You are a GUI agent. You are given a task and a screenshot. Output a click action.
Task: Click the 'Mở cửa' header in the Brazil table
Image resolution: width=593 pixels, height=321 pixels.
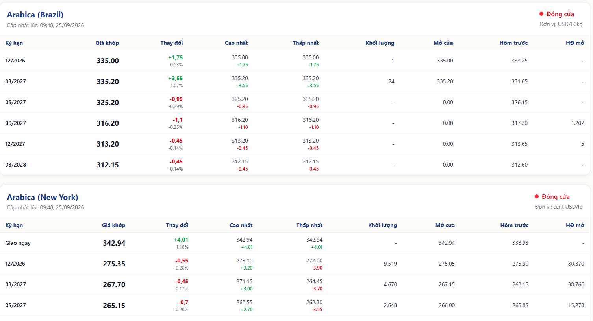tap(443, 43)
